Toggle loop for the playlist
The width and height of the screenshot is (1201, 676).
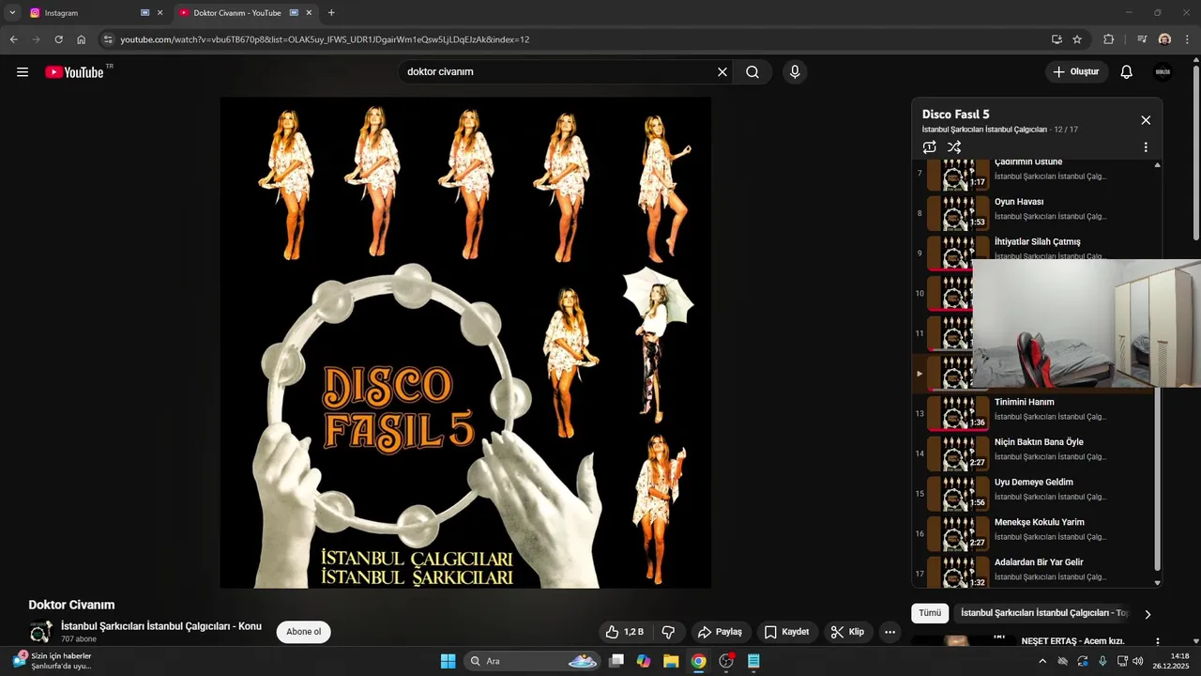coord(929,147)
